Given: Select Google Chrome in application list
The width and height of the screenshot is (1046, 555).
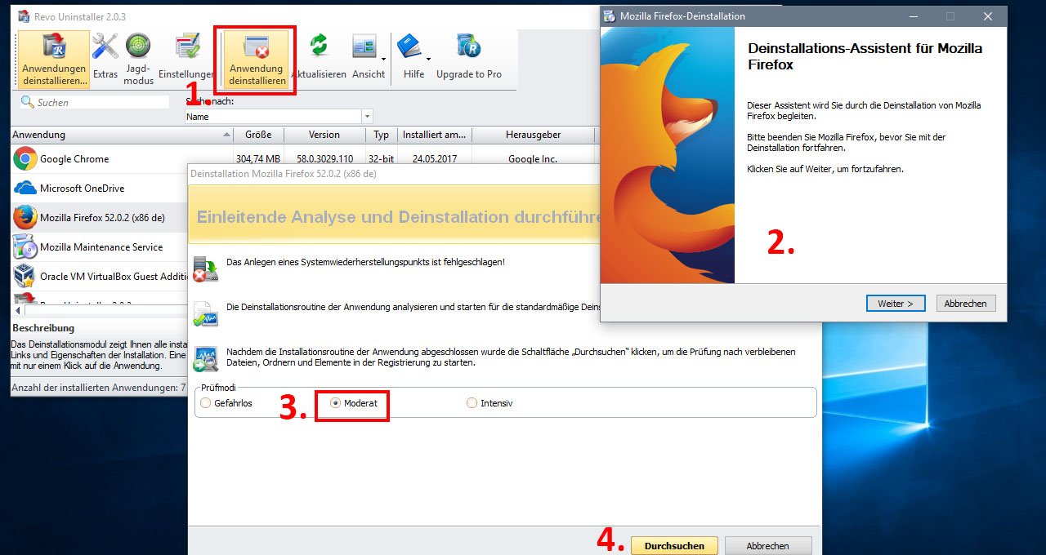Looking at the screenshot, I should click(74, 159).
